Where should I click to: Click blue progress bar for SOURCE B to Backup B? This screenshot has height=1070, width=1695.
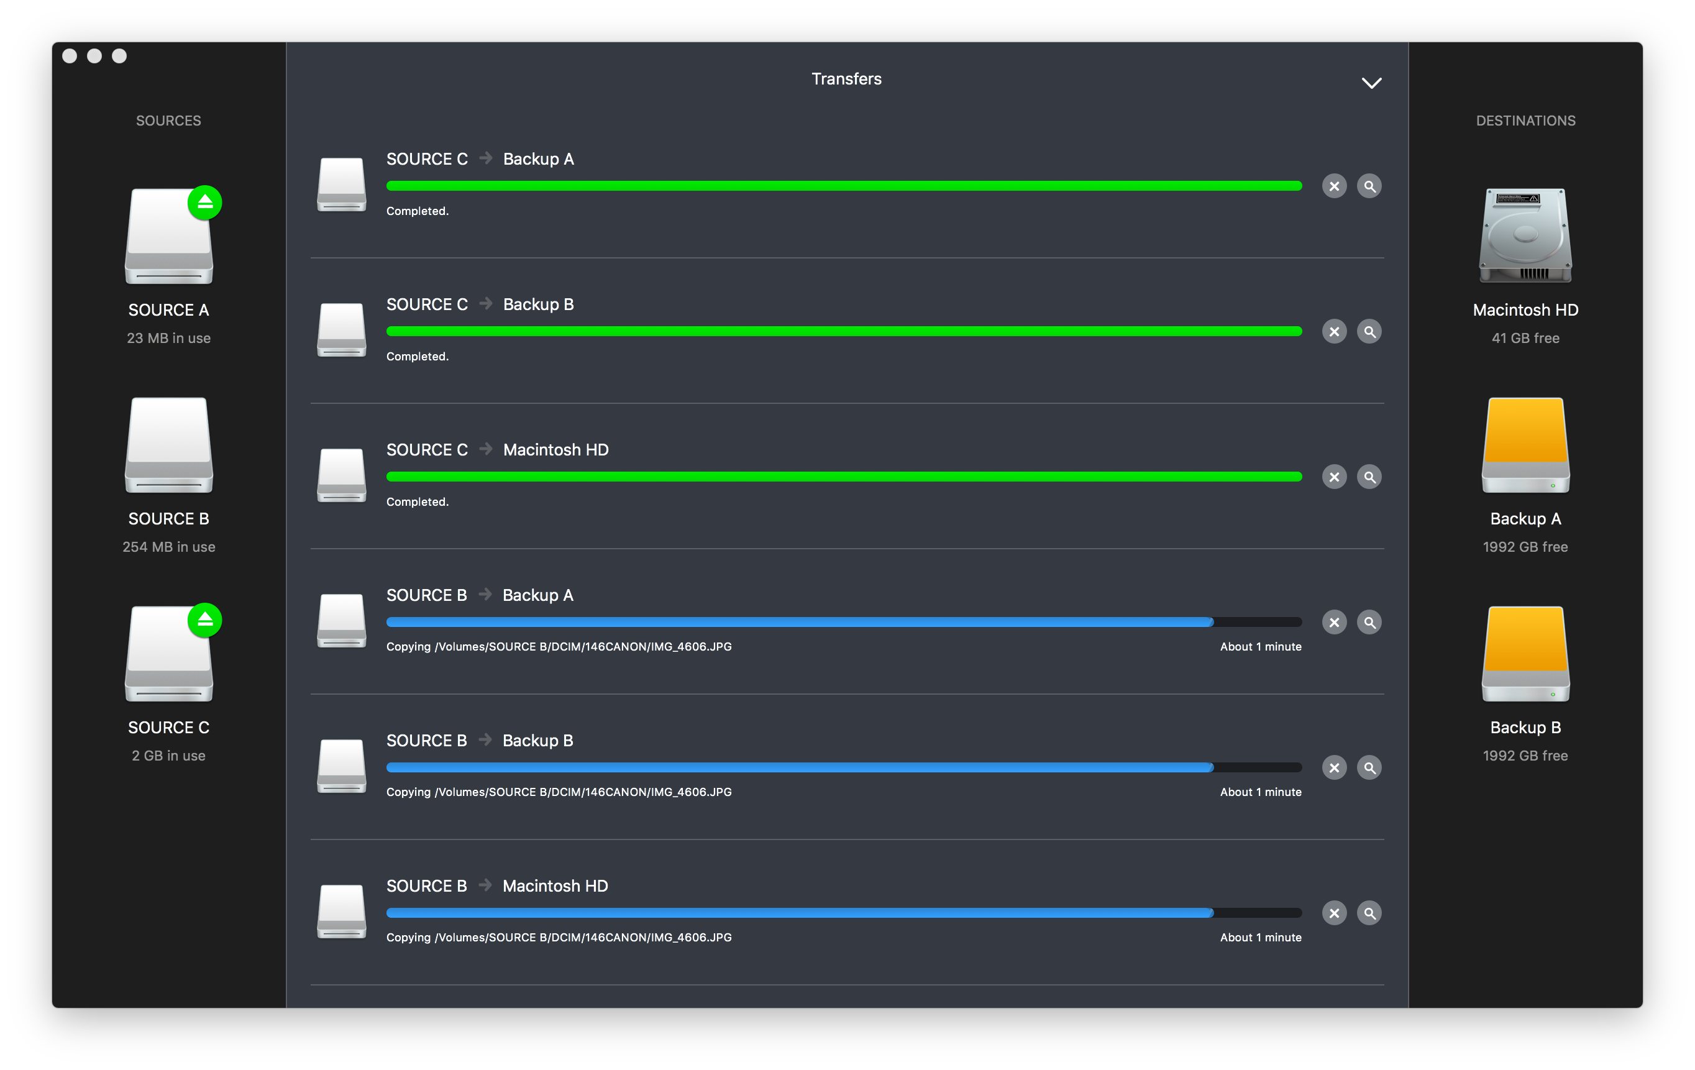pyautogui.click(x=844, y=767)
